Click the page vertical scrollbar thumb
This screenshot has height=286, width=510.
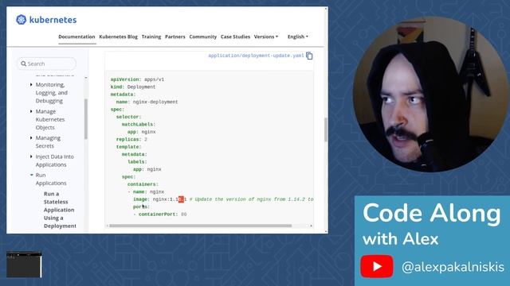pos(326,129)
